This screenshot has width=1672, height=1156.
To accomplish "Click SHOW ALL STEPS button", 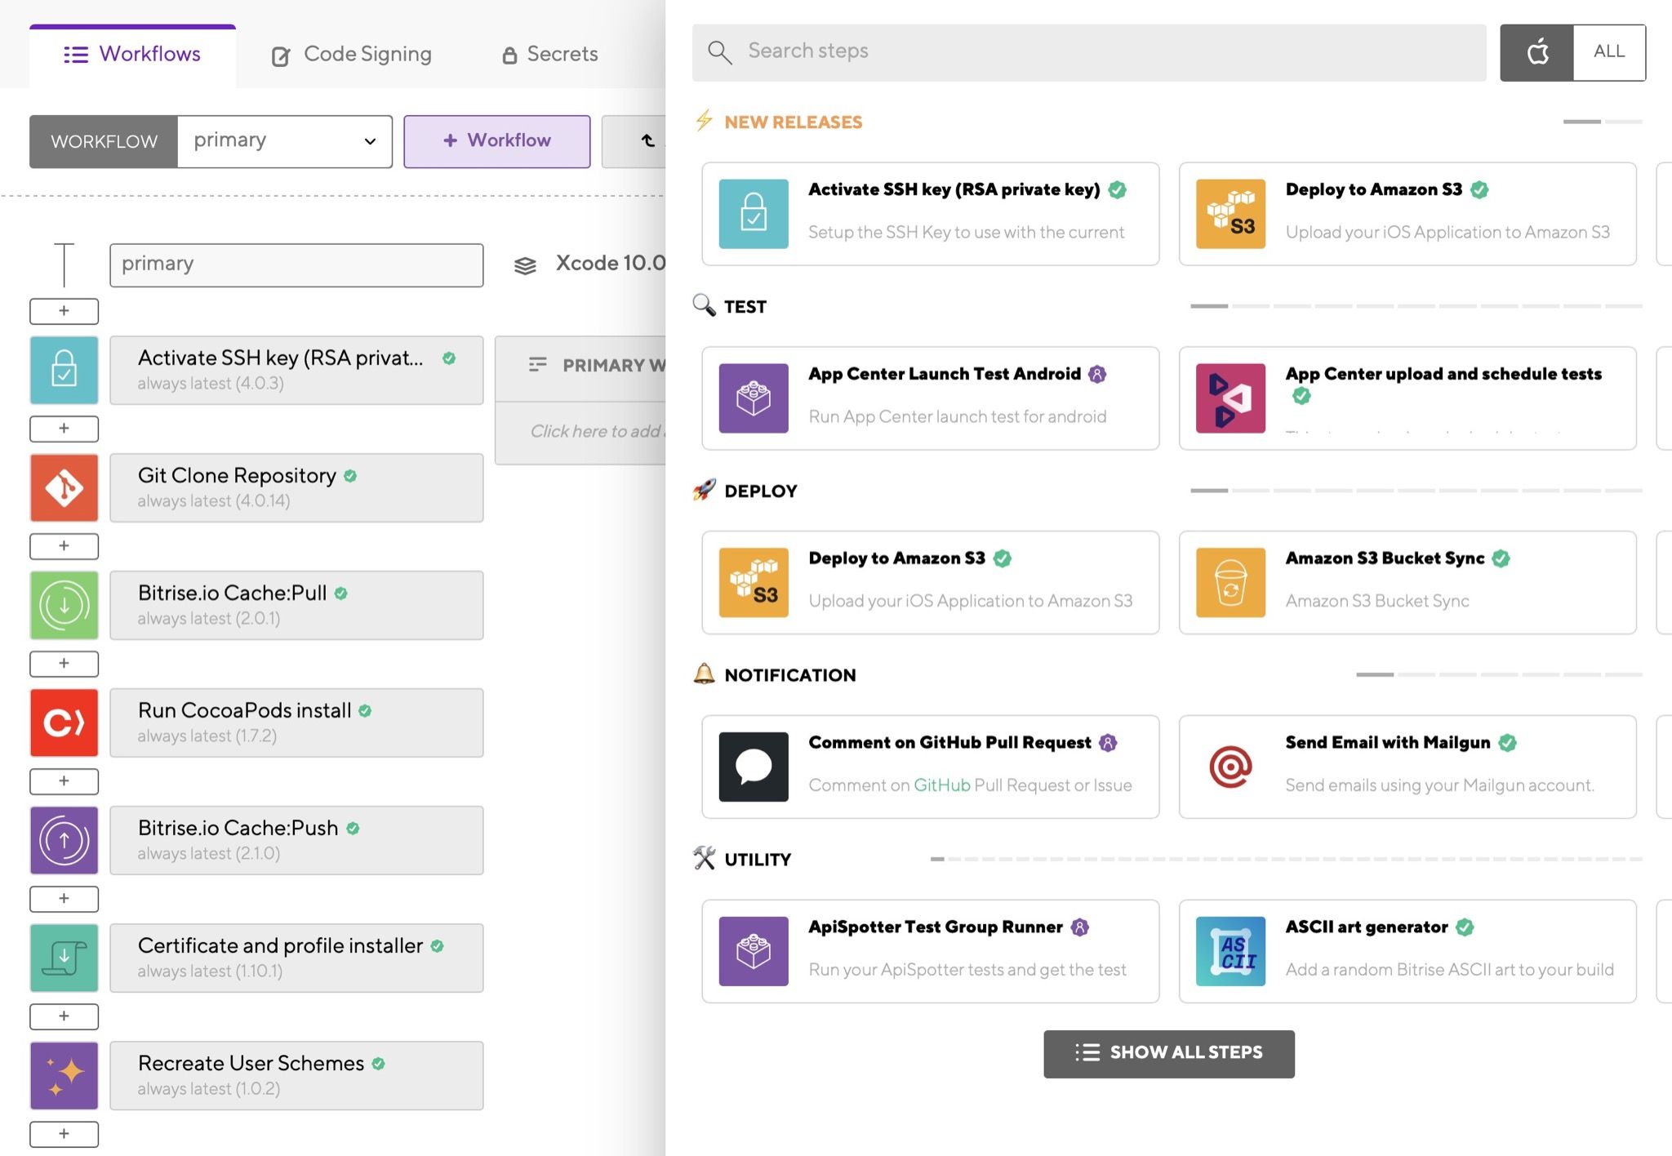I will pyautogui.click(x=1168, y=1053).
